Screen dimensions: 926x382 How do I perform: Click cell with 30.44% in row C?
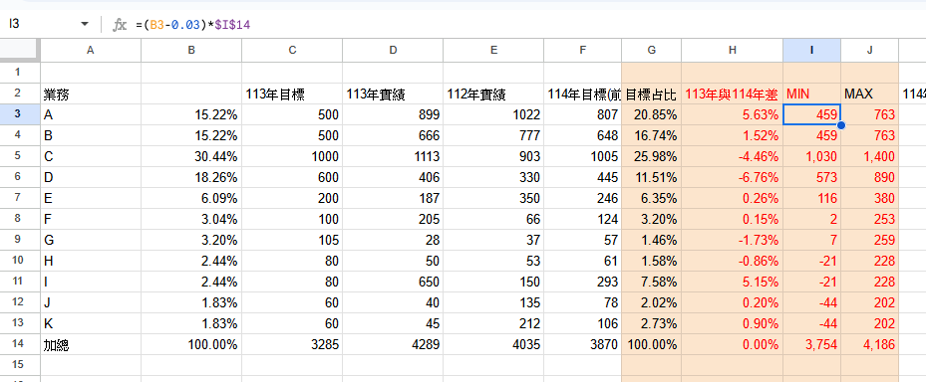pyautogui.click(x=191, y=157)
